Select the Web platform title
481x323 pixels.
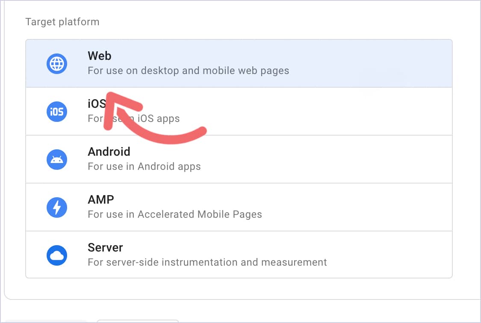(x=99, y=56)
